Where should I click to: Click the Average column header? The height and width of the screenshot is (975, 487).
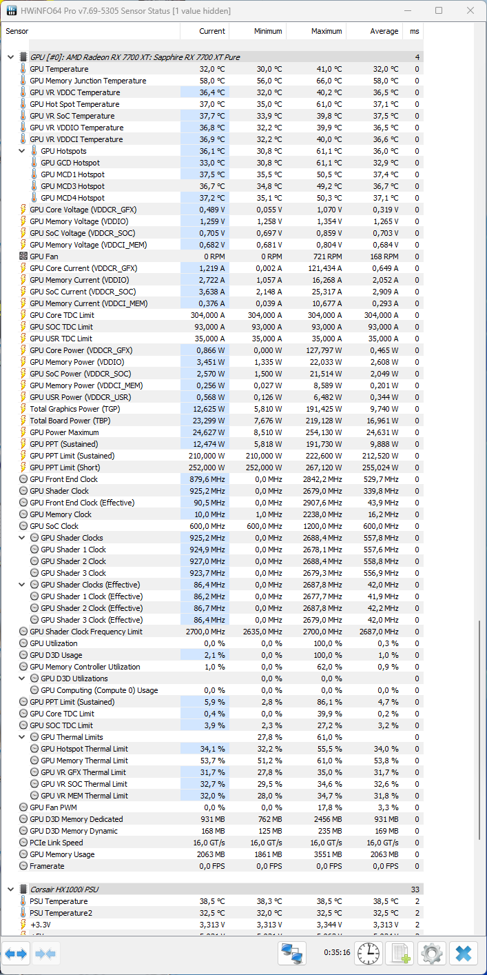[374, 31]
